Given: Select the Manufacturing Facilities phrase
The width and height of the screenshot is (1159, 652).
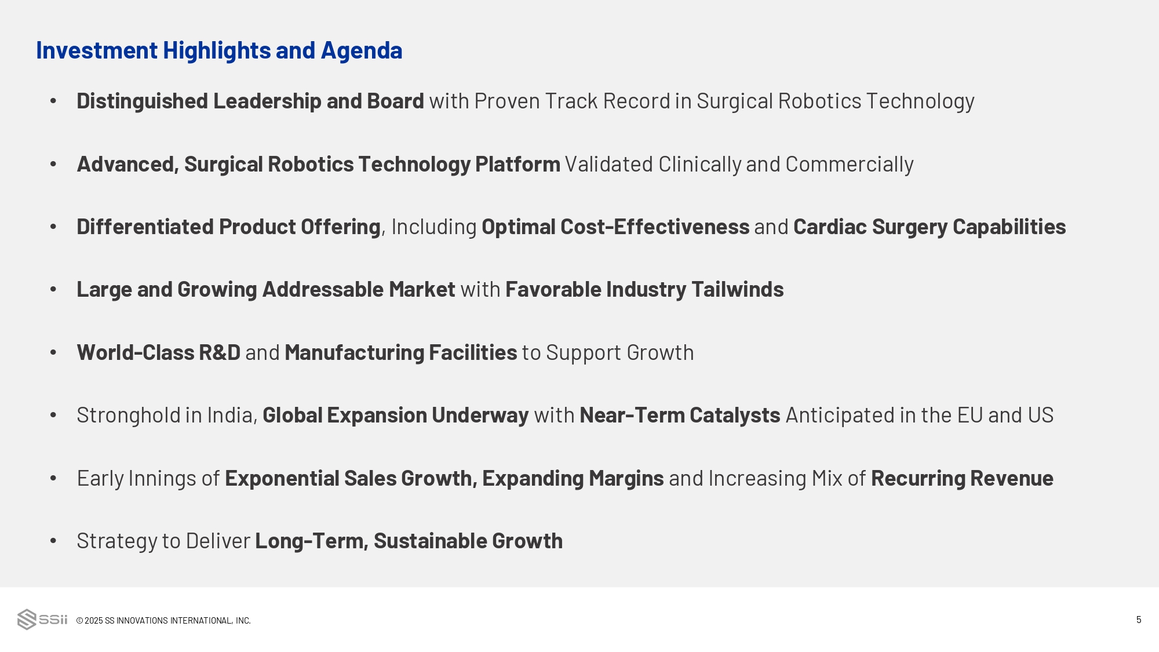Looking at the screenshot, I should [400, 353].
